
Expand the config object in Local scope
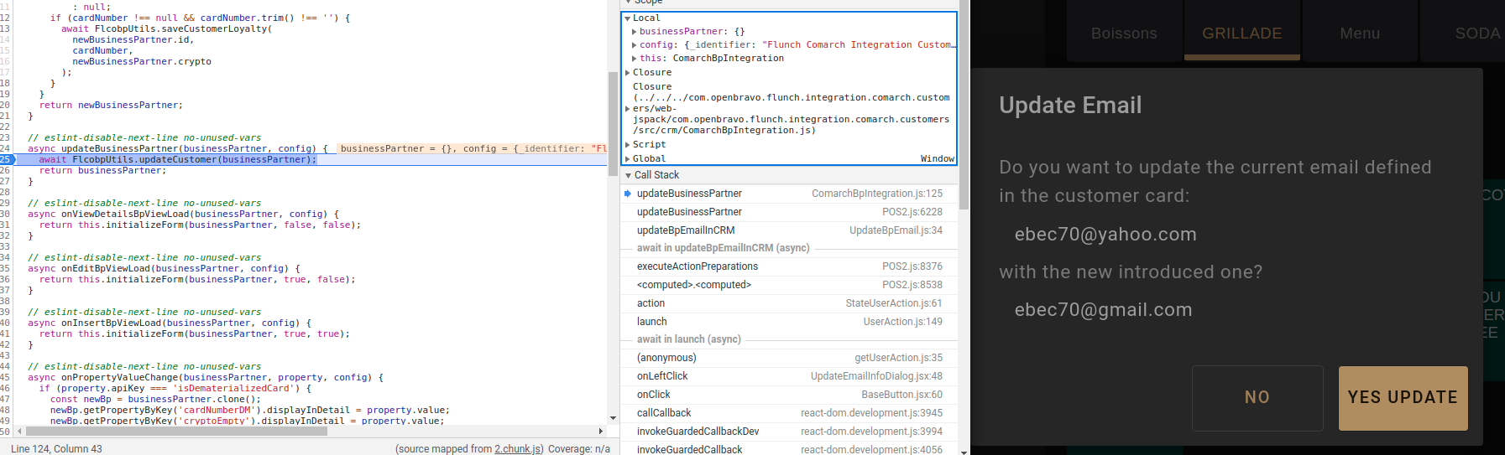click(635, 45)
